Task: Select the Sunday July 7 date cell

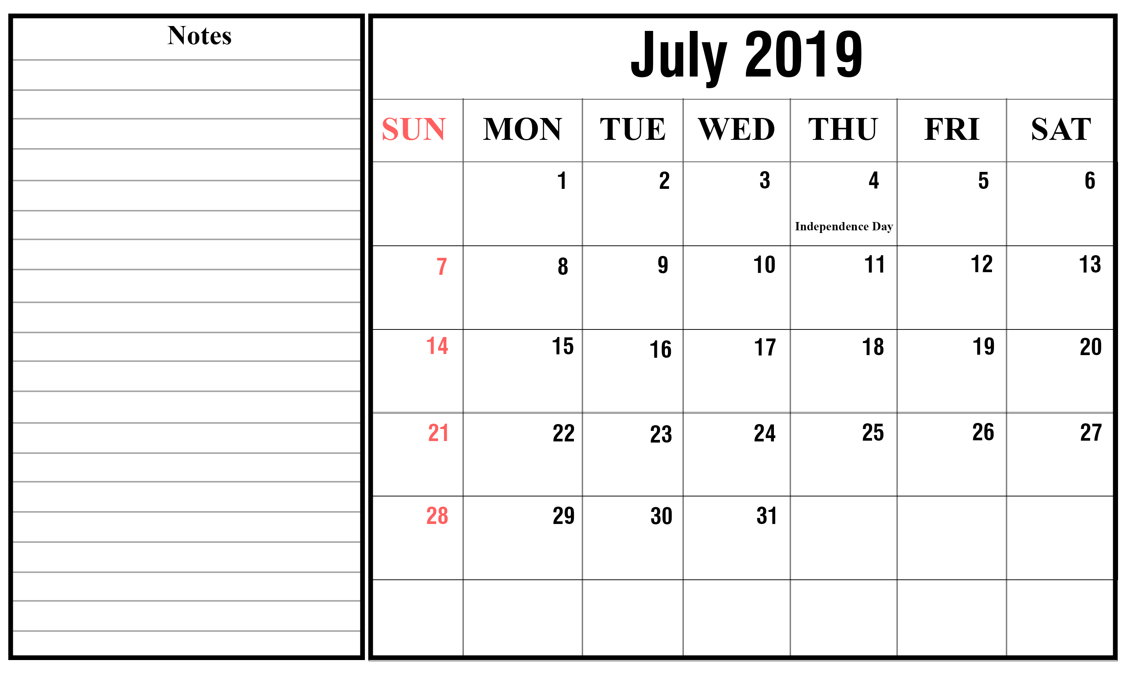Action: pyautogui.click(x=417, y=286)
